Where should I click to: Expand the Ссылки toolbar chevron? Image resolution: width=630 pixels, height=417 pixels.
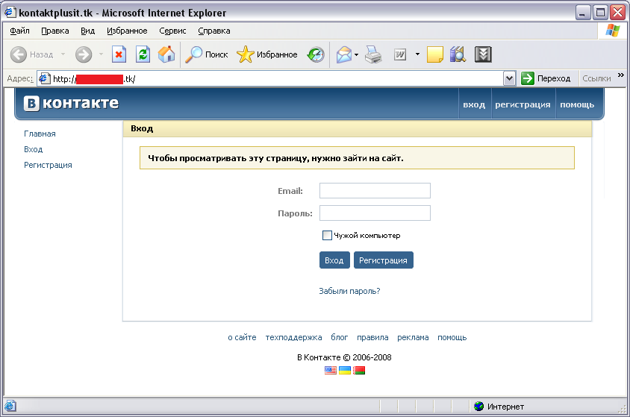click(621, 75)
